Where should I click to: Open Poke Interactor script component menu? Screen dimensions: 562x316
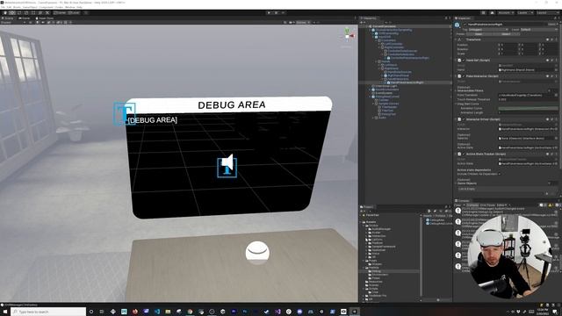click(556, 76)
